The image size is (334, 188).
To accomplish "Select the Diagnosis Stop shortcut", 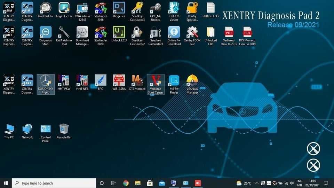I will click(46, 36).
